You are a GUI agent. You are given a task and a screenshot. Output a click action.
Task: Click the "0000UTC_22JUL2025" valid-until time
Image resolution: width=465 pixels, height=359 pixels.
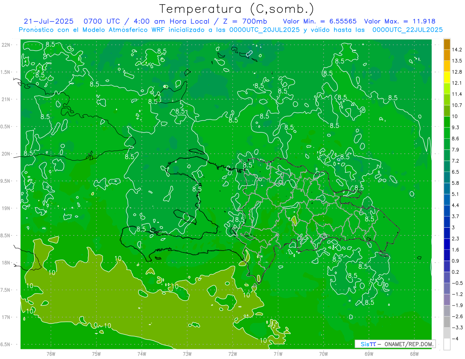[408, 30]
